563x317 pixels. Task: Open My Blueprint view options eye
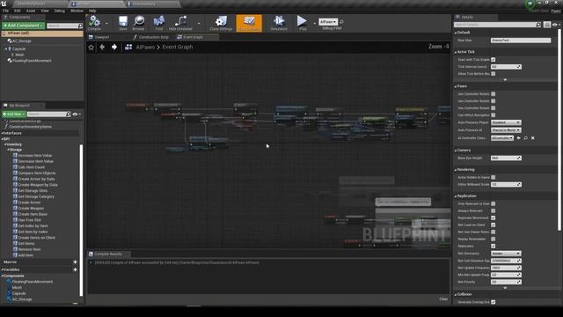[76, 114]
